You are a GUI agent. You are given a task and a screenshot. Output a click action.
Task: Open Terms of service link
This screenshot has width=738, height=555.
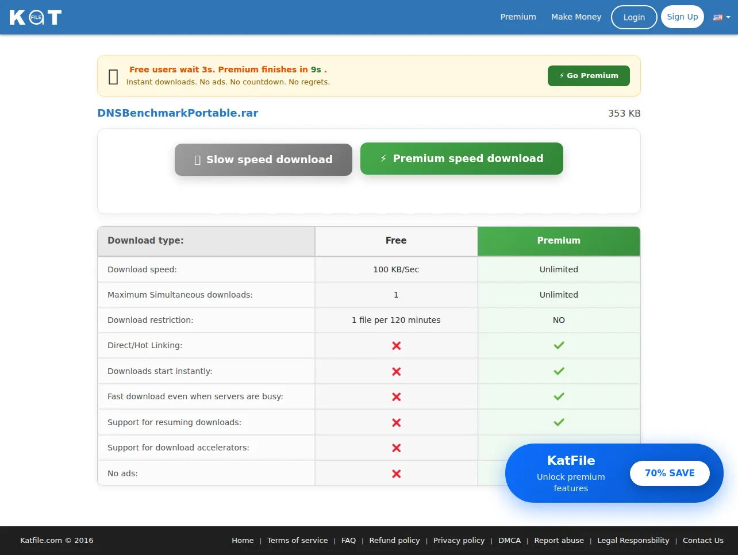click(x=297, y=541)
